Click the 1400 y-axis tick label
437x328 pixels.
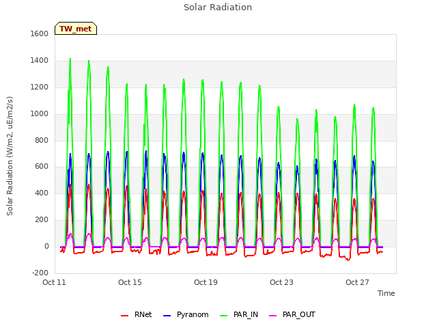(40, 61)
